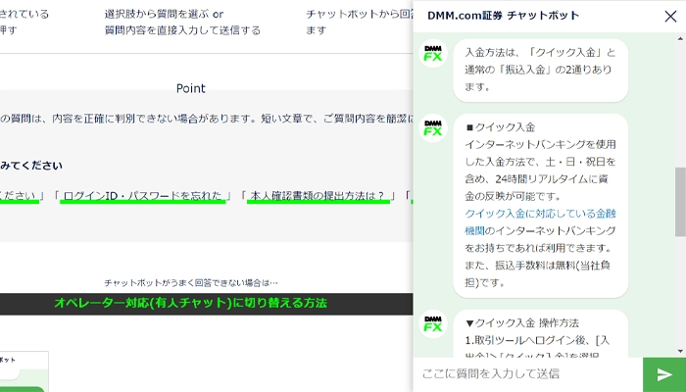686x392 pixels.
Task: Close the DMM.com証券 chatbot panel
Action: (670, 17)
